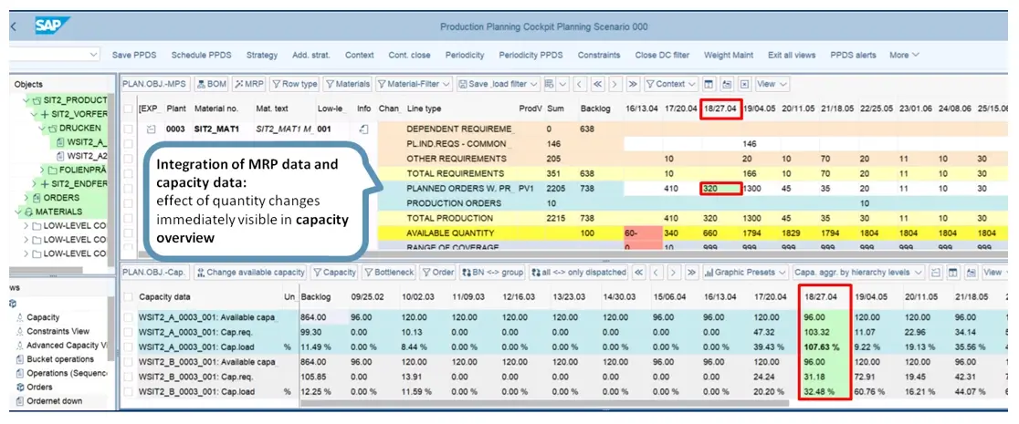Click Exit all views
The width and height of the screenshot is (1019, 424).
point(791,56)
